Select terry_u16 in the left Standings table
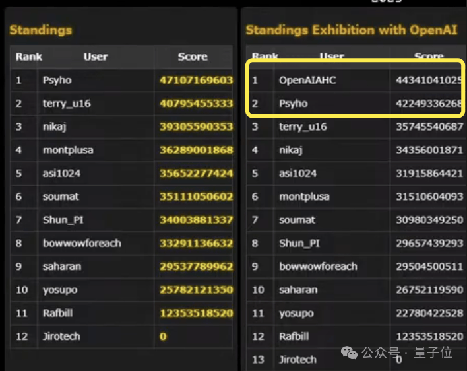Image resolution: width=467 pixels, height=371 pixels. [64, 104]
